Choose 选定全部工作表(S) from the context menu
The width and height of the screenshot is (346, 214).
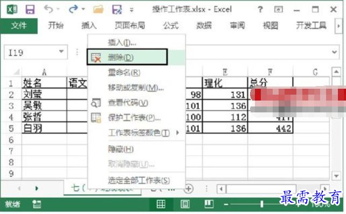pyautogui.click(x=136, y=181)
